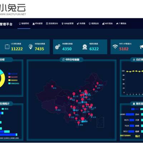Toggle the pink legend series in donut chart
This screenshot has width=143, height=143.
tap(13, 77)
